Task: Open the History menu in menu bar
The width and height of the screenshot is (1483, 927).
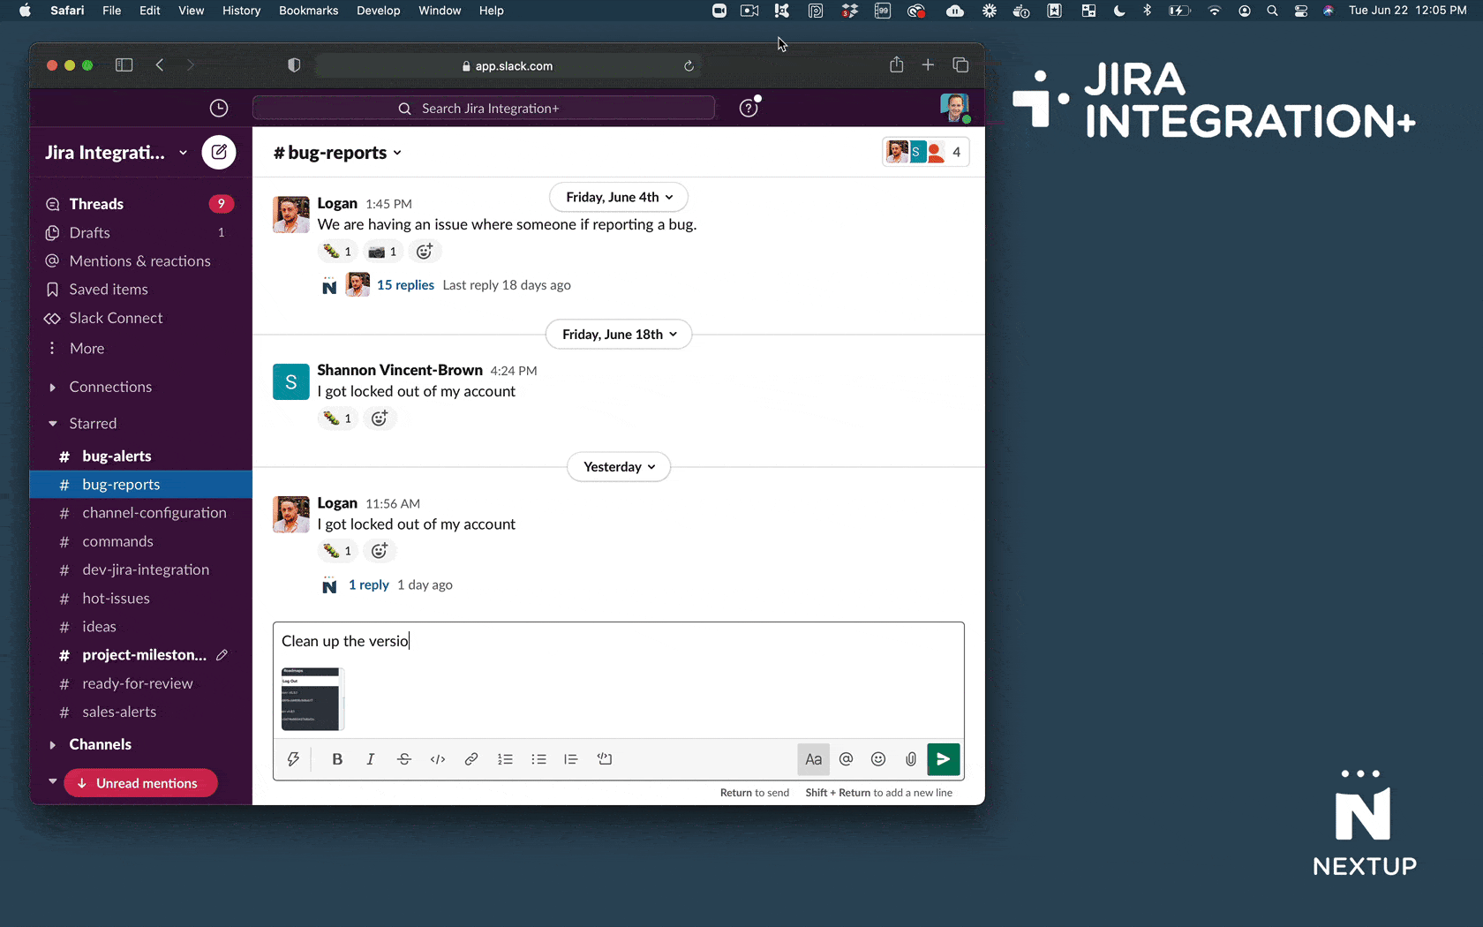Action: point(241,11)
